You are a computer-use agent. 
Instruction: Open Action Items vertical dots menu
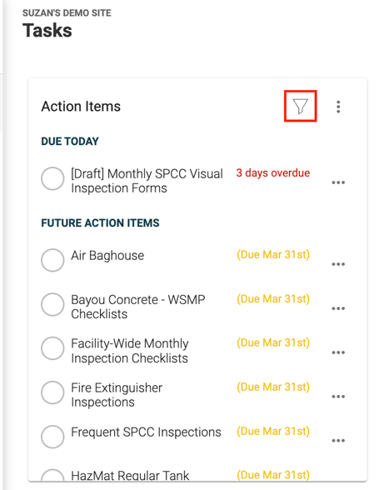[x=338, y=107]
